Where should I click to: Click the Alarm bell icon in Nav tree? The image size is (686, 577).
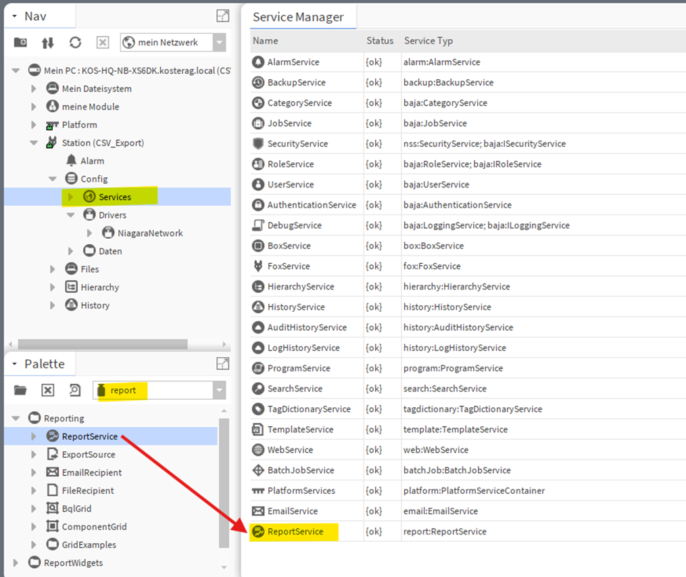[x=72, y=160]
